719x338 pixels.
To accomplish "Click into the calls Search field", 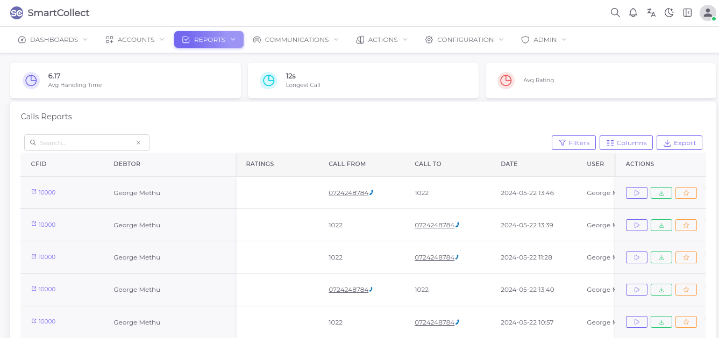I will pos(83,143).
